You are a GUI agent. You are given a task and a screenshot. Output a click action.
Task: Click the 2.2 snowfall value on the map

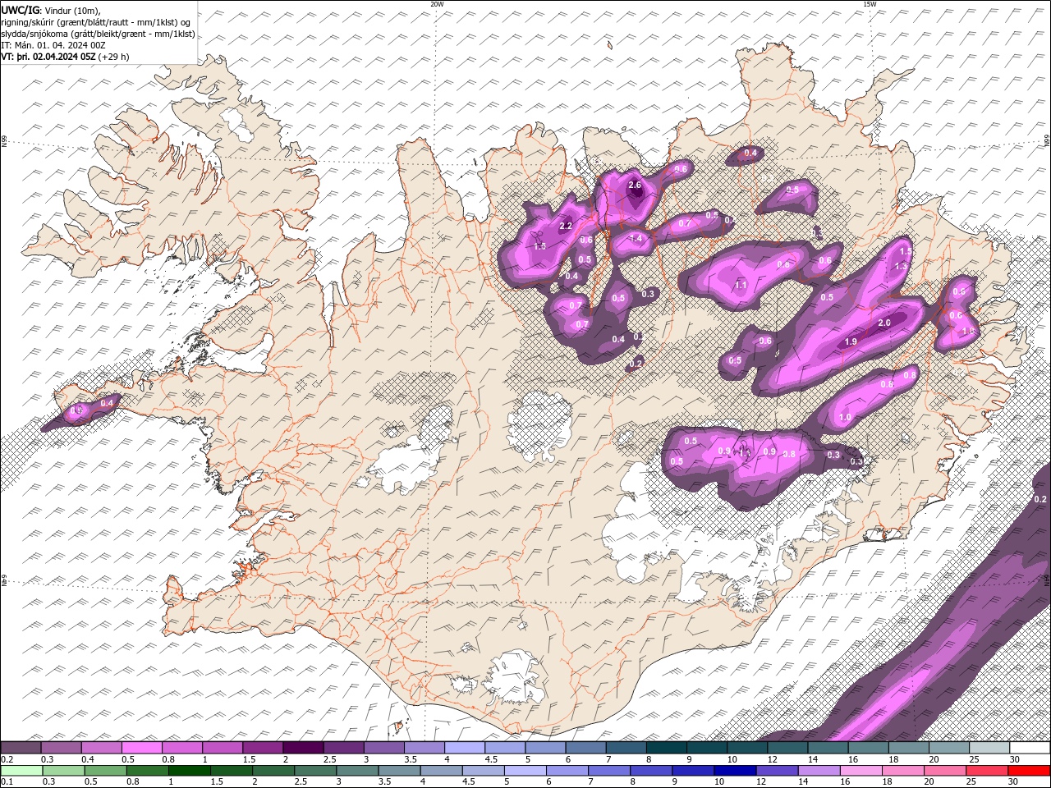coord(565,227)
